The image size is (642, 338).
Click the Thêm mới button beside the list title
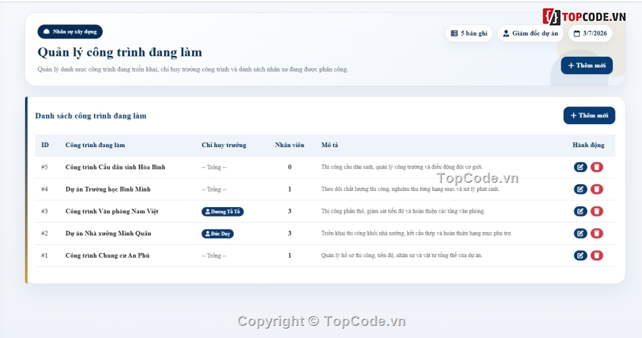589,115
